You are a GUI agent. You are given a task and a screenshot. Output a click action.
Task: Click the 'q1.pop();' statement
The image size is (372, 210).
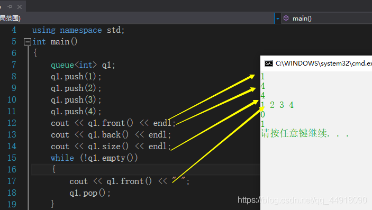click(x=90, y=193)
